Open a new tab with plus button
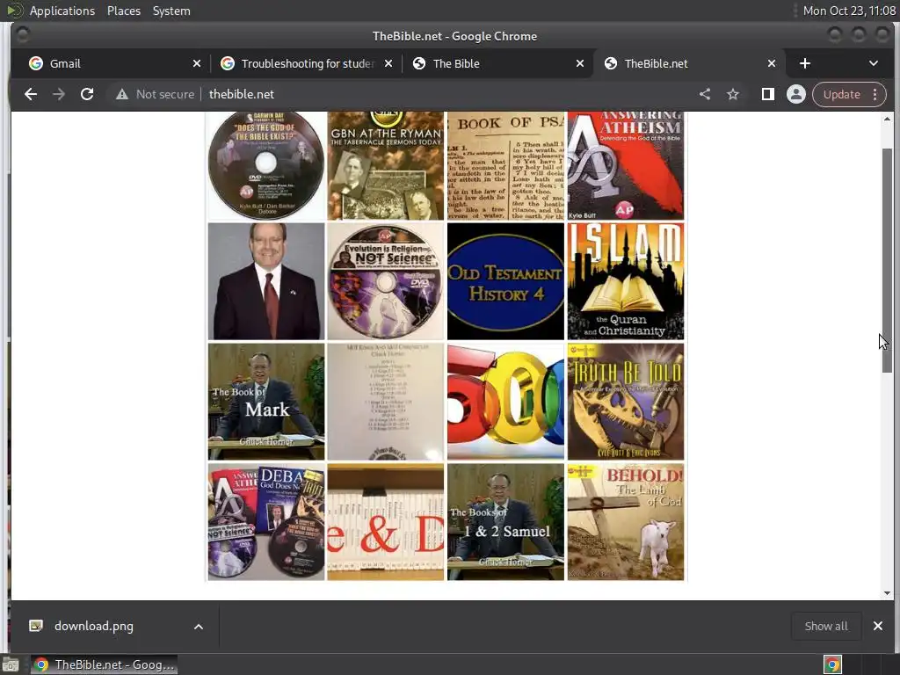Image resolution: width=900 pixels, height=675 pixels. click(805, 63)
